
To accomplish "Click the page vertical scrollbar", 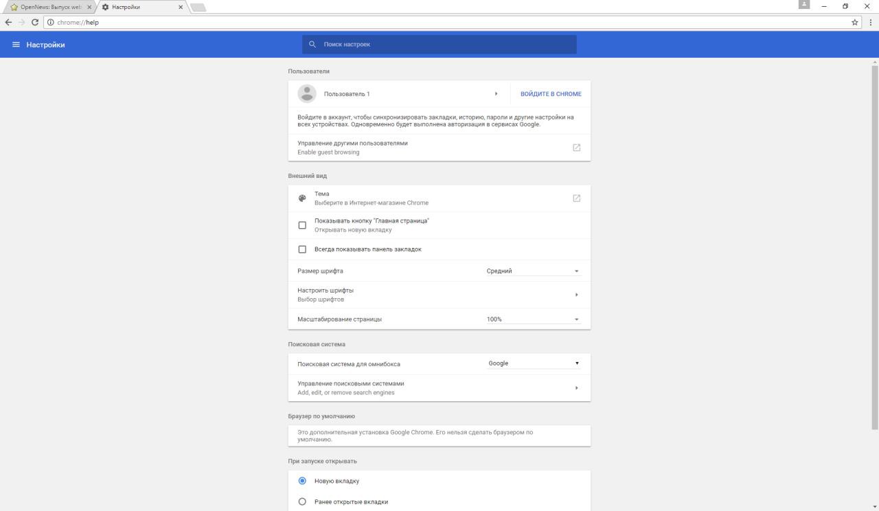I will click(875, 247).
